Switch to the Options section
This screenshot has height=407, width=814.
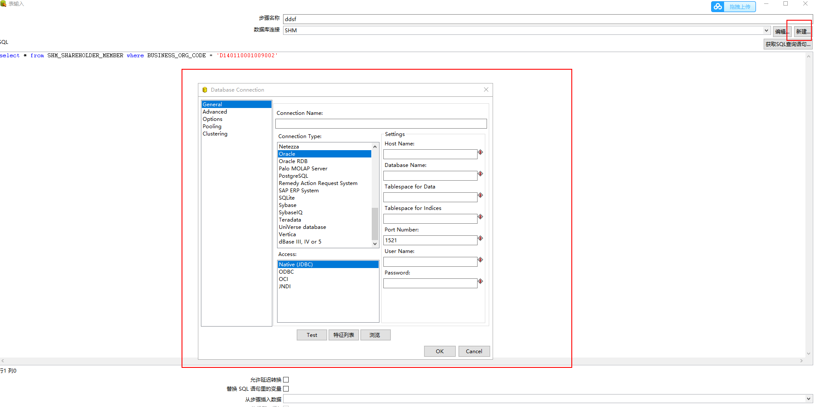(237, 119)
